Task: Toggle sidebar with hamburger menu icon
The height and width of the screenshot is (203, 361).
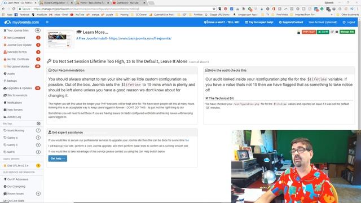Action: [x=47, y=22]
